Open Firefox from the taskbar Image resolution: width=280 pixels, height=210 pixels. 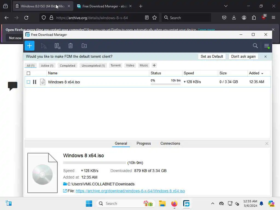coord(174,203)
